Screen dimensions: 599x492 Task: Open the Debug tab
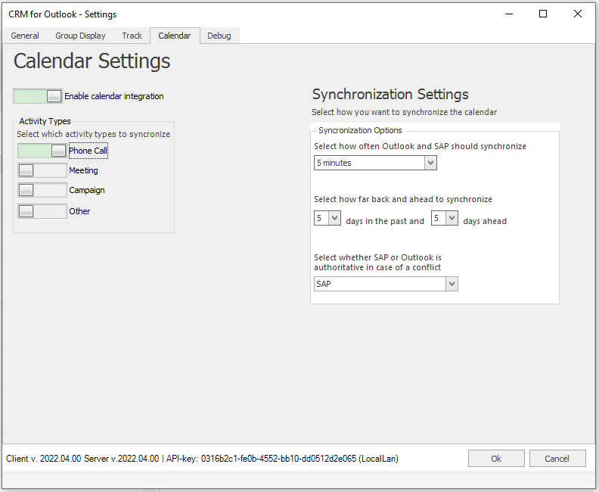(x=219, y=36)
